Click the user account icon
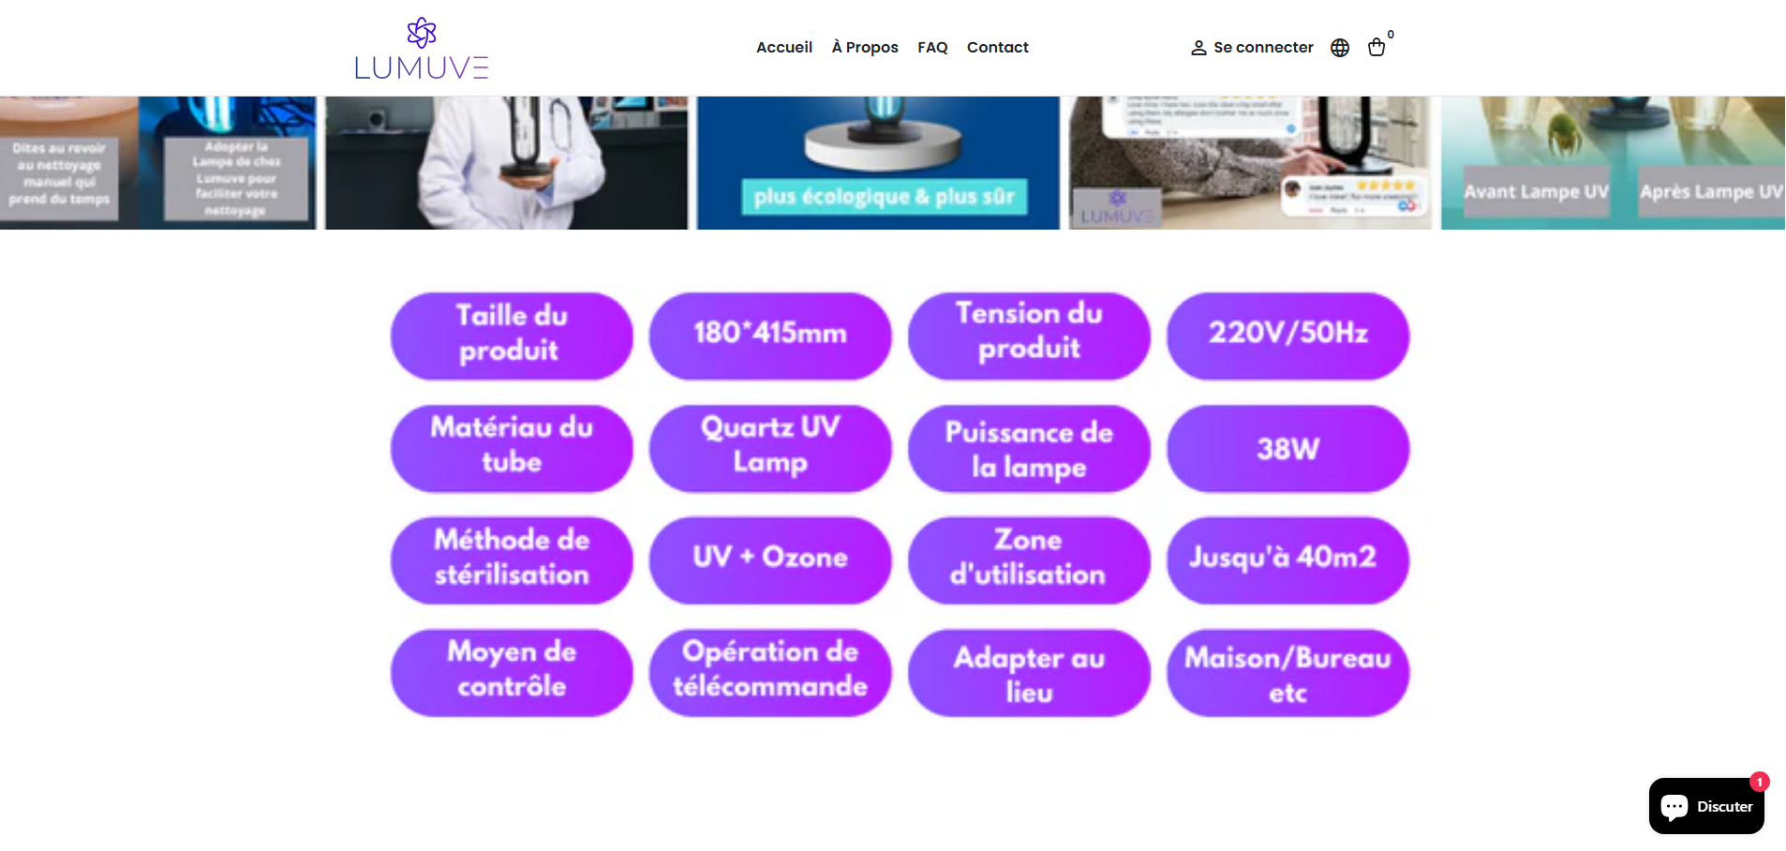1786x851 pixels. [1198, 48]
